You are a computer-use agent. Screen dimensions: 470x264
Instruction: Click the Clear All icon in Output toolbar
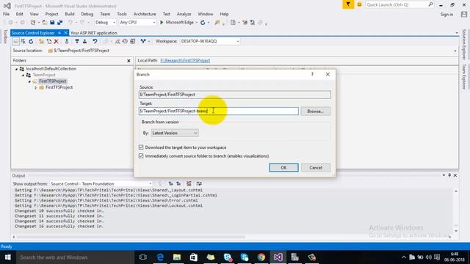(189, 183)
